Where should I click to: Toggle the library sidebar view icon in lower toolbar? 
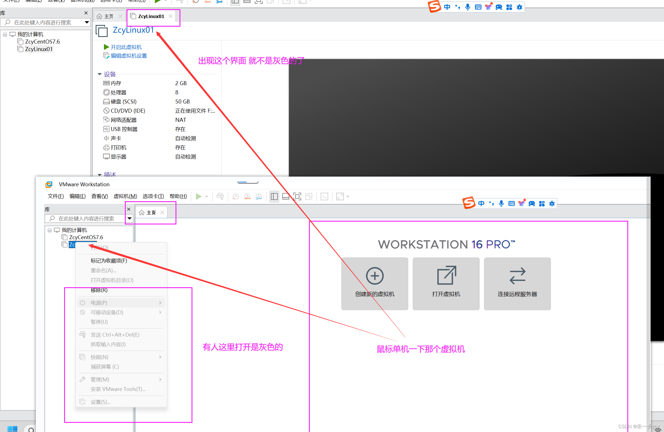pos(274,197)
